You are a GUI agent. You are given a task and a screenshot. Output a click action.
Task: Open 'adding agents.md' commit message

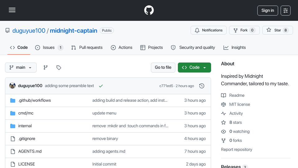[109, 152]
